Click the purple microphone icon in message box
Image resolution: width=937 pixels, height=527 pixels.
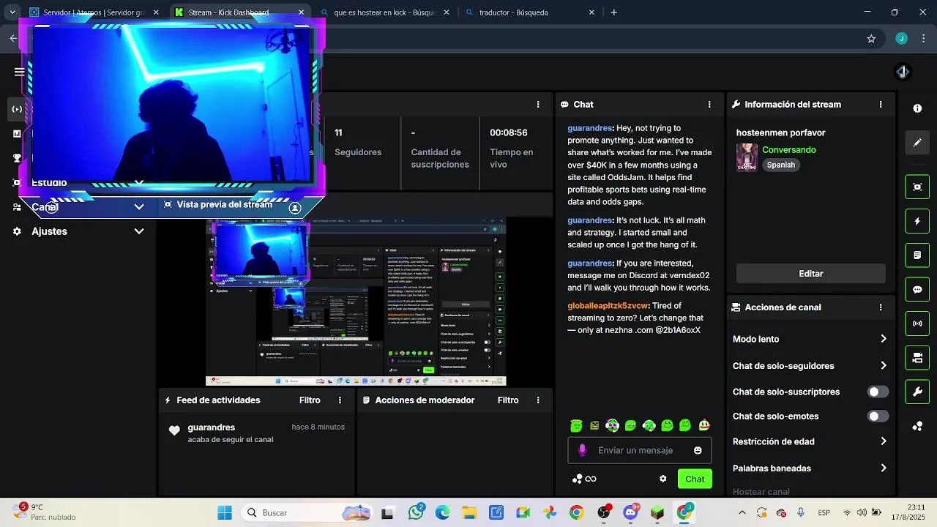click(x=583, y=450)
